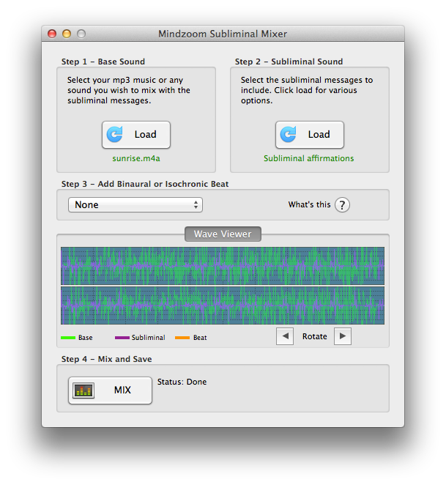446x485 pixels.
Task: Click the orange Beat legend swatch
Action: tap(182, 338)
